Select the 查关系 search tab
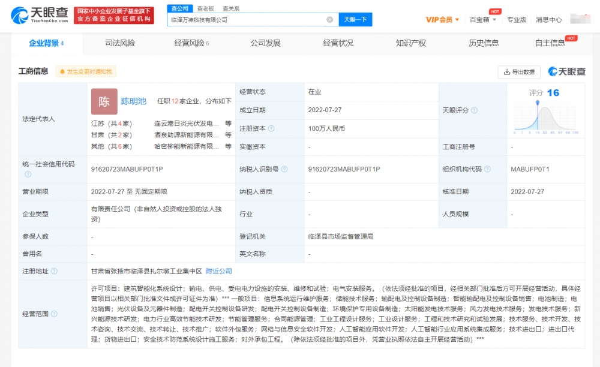 pos(231,8)
